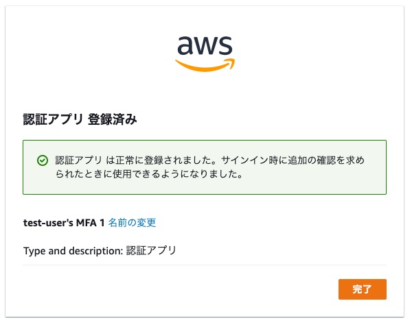Viewport: 412px width, 325px height.
Task: Click the 'MFA 1' text in the device name
Action: coord(91,223)
